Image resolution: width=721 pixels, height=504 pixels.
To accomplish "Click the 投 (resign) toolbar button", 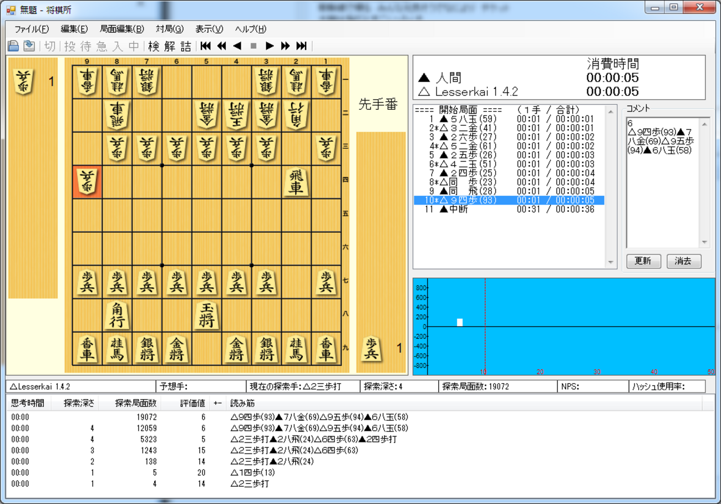I will tap(70, 46).
